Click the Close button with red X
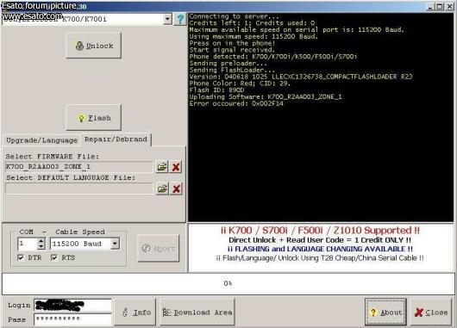Viewport: 457px width, 328px height. point(431,313)
